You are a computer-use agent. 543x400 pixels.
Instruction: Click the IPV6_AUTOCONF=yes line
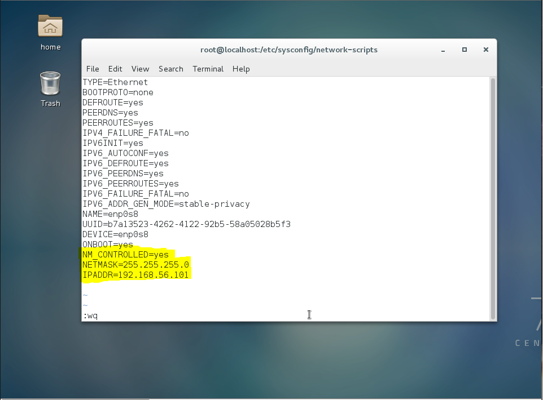tap(125, 153)
